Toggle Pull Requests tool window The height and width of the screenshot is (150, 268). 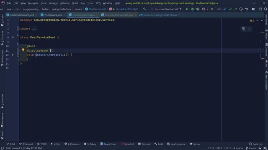[2, 58]
